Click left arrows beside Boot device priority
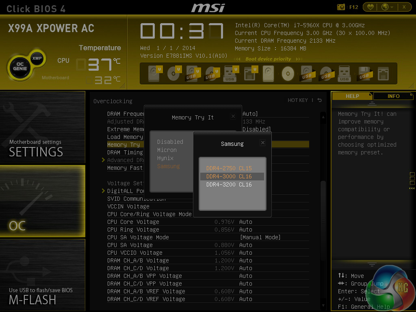Screen dimensions: 416x312 (237, 59)
